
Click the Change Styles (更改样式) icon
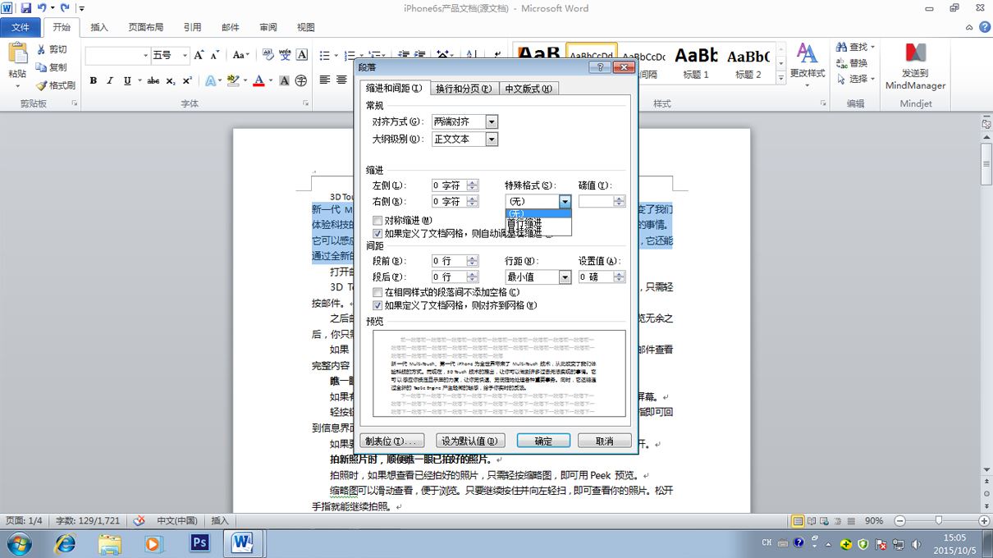(x=808, y=54)
